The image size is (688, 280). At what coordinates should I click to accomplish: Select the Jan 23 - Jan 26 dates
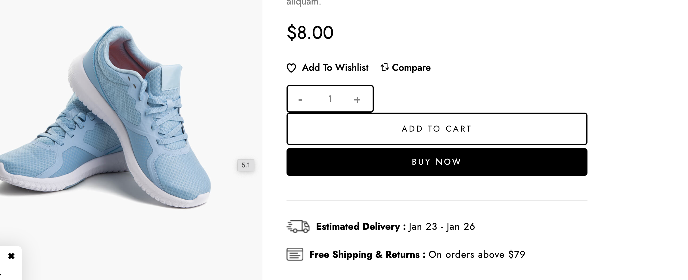(x=442, y=226)
